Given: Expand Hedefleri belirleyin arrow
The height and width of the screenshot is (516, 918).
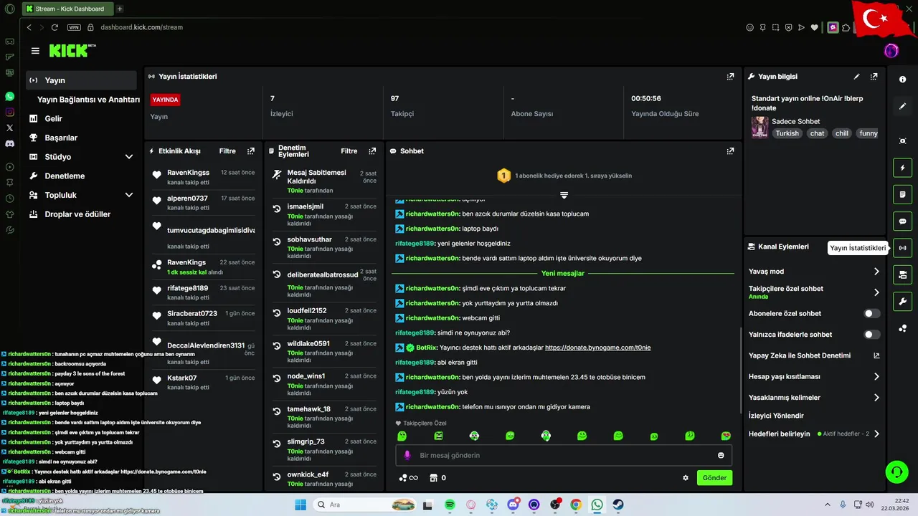Looking at the screenshot, I should [876, 434].
